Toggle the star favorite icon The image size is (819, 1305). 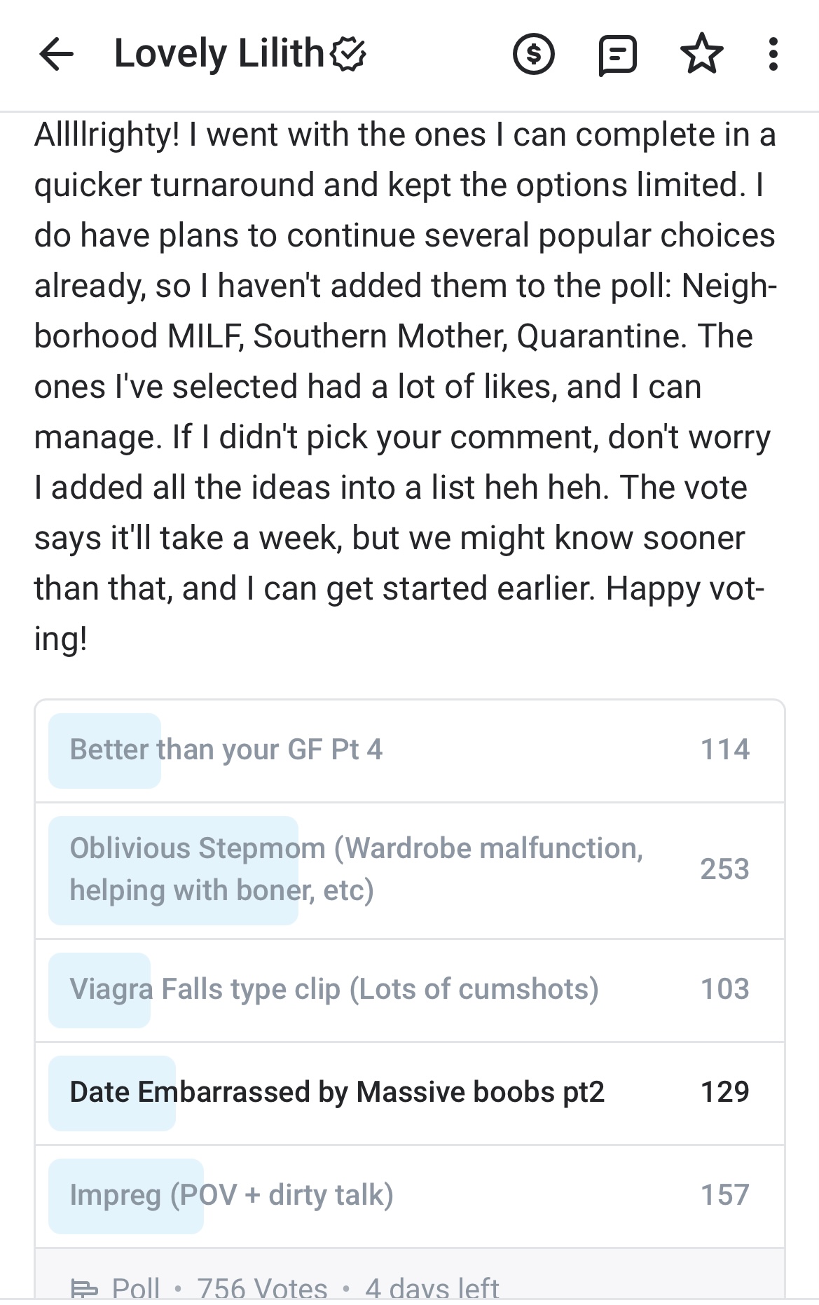(x=701, y=55)
